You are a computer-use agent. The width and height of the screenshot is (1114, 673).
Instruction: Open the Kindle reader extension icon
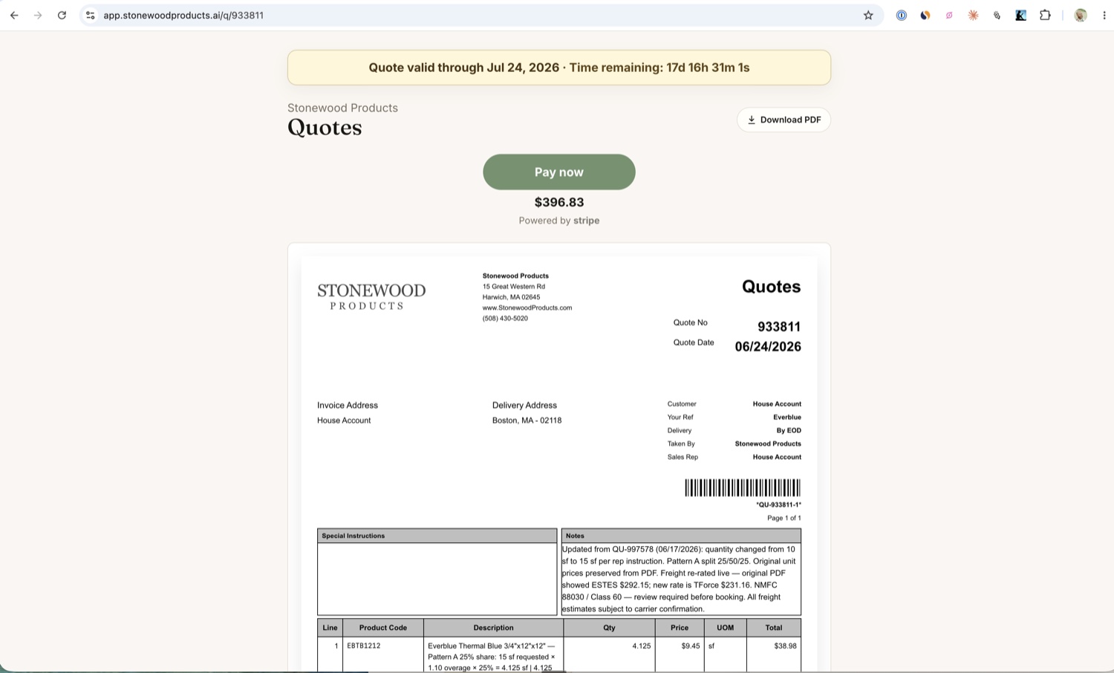[1020, 15]
